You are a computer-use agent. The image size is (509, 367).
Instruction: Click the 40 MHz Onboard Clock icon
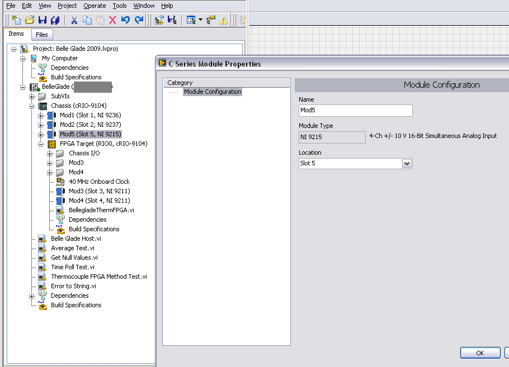[60, 182]
